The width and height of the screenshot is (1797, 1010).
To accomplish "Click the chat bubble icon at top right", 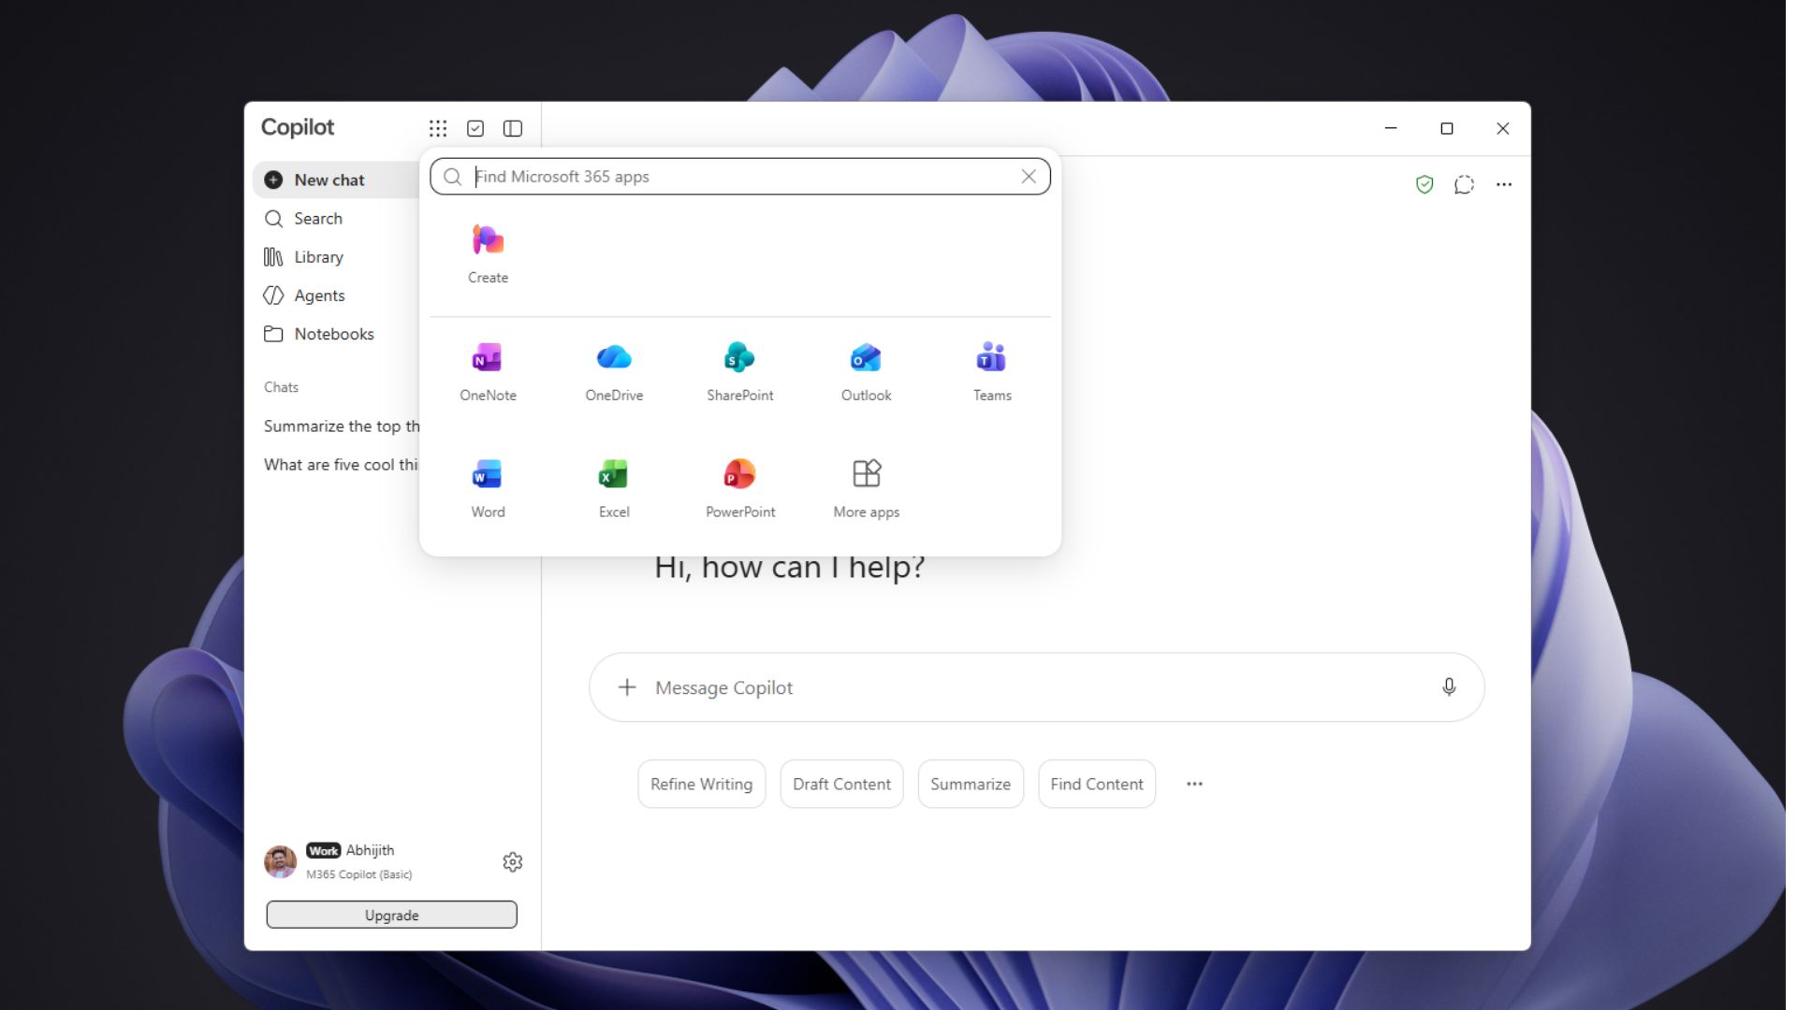I will pos(1465,185).
